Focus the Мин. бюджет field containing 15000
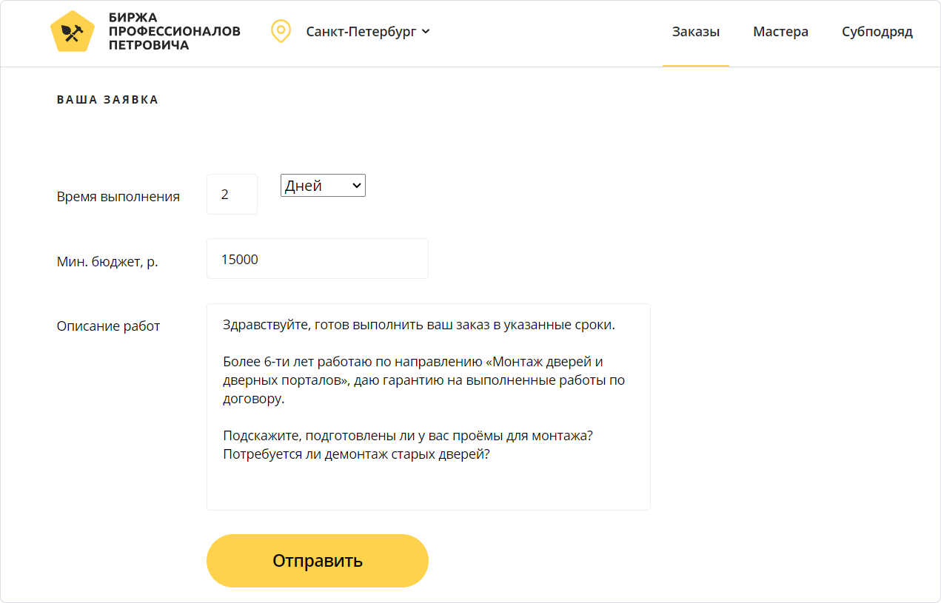The image size is (941, 603). (318, 259)
